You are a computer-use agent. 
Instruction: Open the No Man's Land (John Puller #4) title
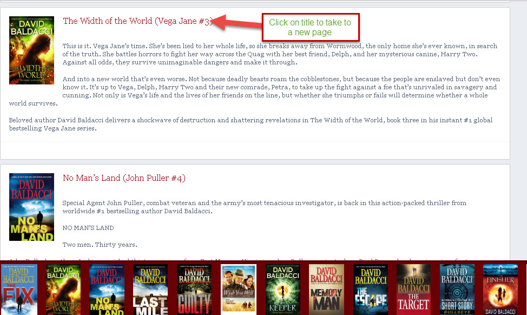(124, 178)
